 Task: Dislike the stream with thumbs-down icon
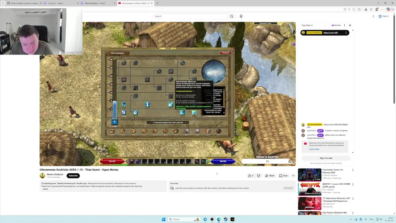(259, 176)
